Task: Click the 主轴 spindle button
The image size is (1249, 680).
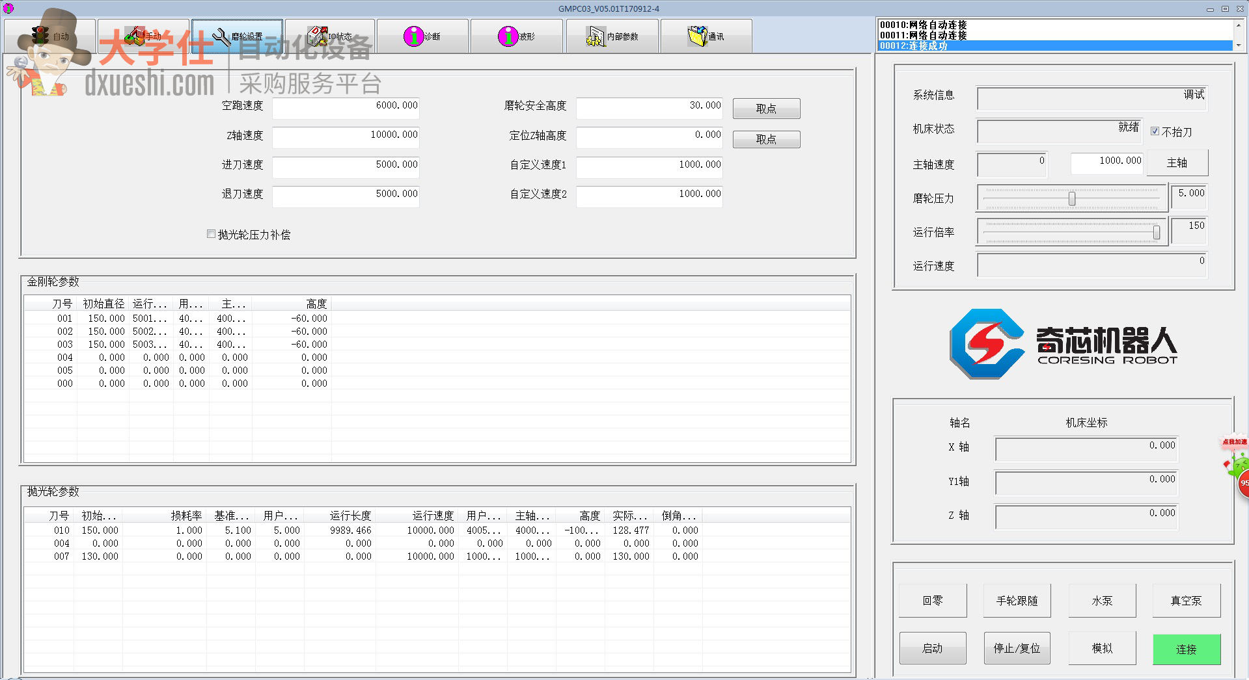Action: coord(1177,163)
